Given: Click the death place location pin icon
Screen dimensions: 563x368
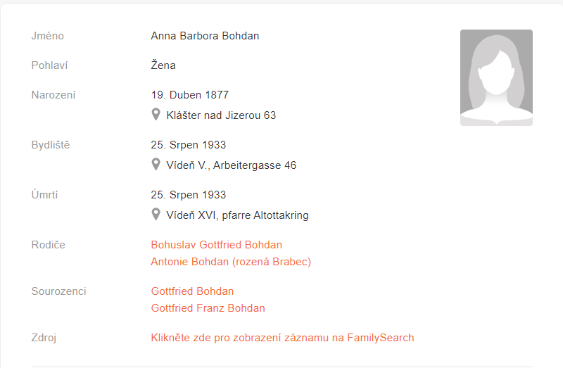Looking at the screenshot, I should (x=156, y=215).
